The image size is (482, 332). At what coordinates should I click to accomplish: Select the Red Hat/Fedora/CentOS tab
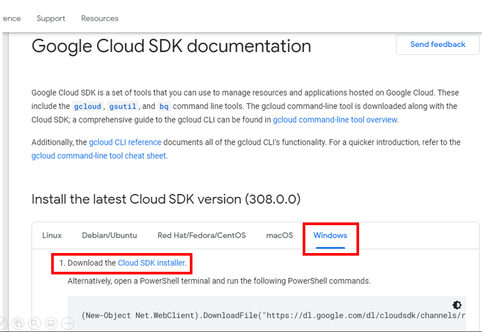point(202,236)
